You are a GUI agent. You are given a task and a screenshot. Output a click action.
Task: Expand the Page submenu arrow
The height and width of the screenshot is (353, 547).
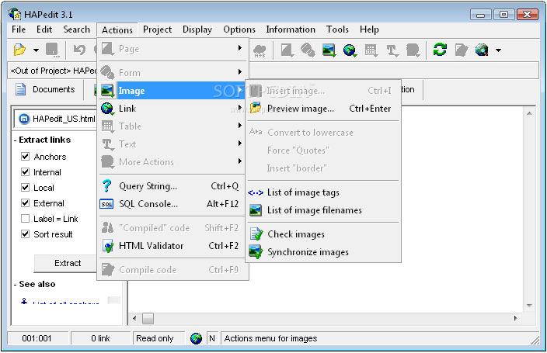pyautogui.click(x=240, y=48)
